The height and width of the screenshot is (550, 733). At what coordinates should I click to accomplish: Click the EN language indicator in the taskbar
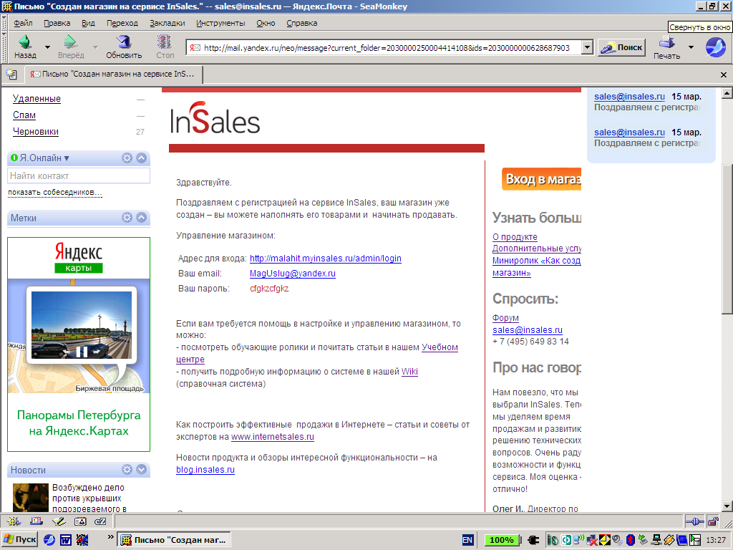point(467,540)
